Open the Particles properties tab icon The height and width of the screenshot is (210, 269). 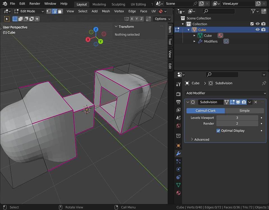pos(178,161)
